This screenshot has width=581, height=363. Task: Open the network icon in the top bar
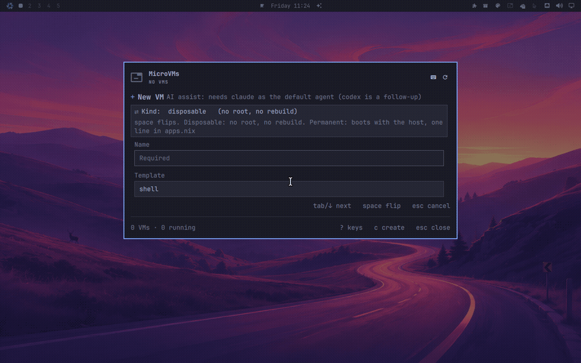tap(547, 6)
